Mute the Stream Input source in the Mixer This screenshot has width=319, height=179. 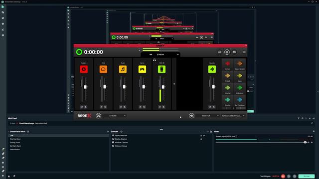[309, 143]
